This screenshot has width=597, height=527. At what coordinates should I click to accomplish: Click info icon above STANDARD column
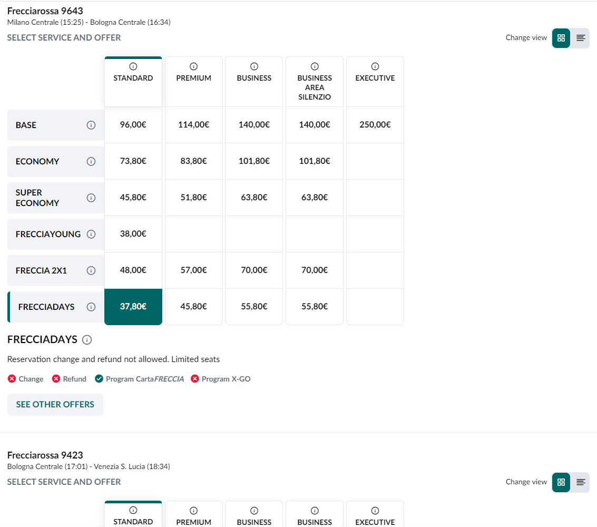[x=133, y=66]
